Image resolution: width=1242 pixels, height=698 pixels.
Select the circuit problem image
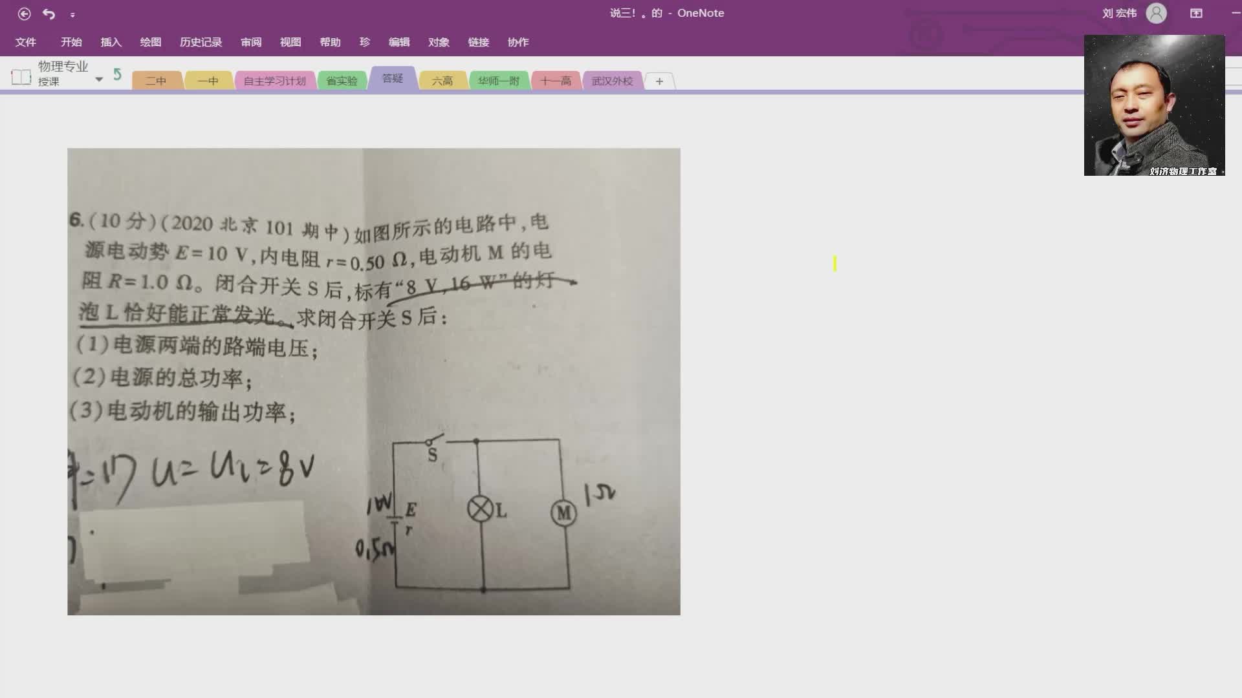(x=374, y=381)
